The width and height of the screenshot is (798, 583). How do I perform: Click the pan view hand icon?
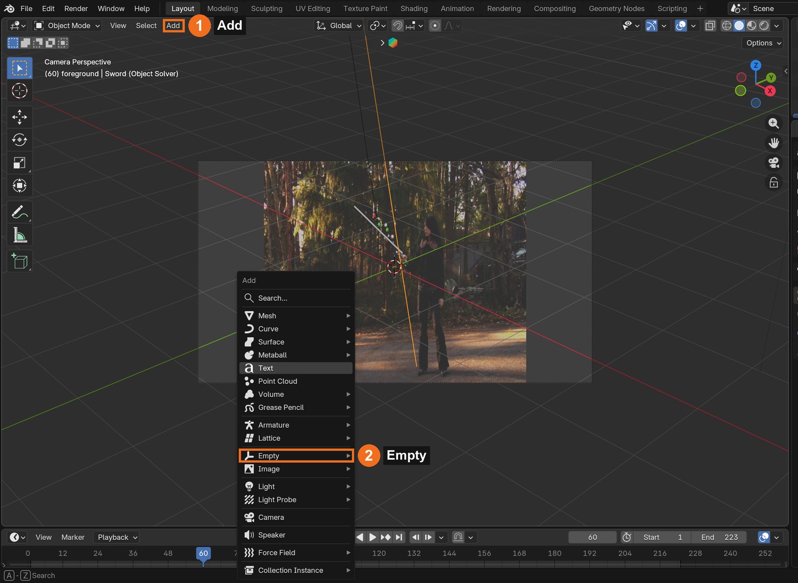(774, 143)
